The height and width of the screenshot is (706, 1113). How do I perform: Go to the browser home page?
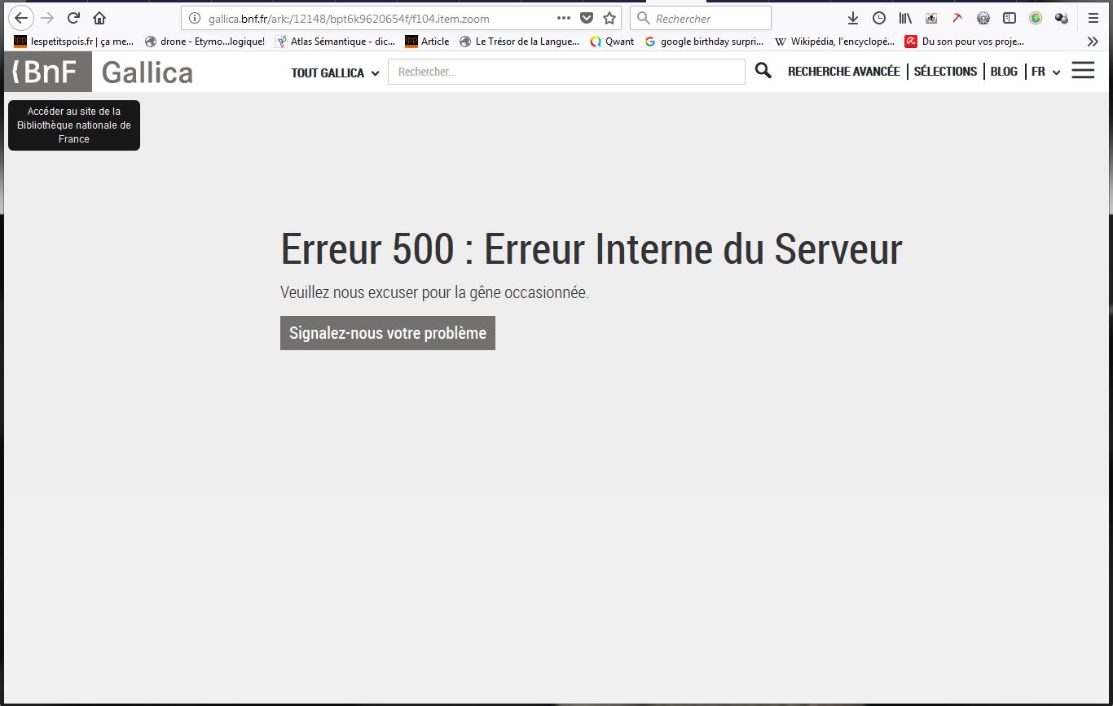(x=99, y=18)
